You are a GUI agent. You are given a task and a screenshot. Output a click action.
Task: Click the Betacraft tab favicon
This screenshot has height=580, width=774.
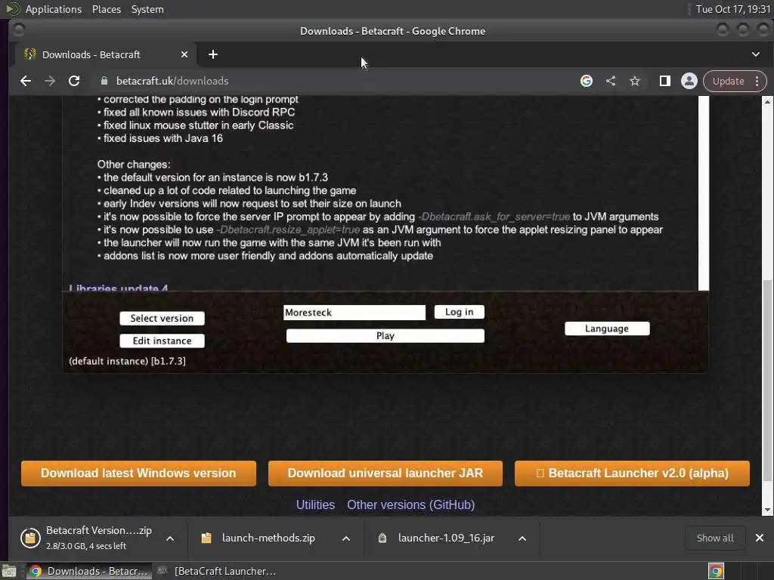(x=29, y=54)
